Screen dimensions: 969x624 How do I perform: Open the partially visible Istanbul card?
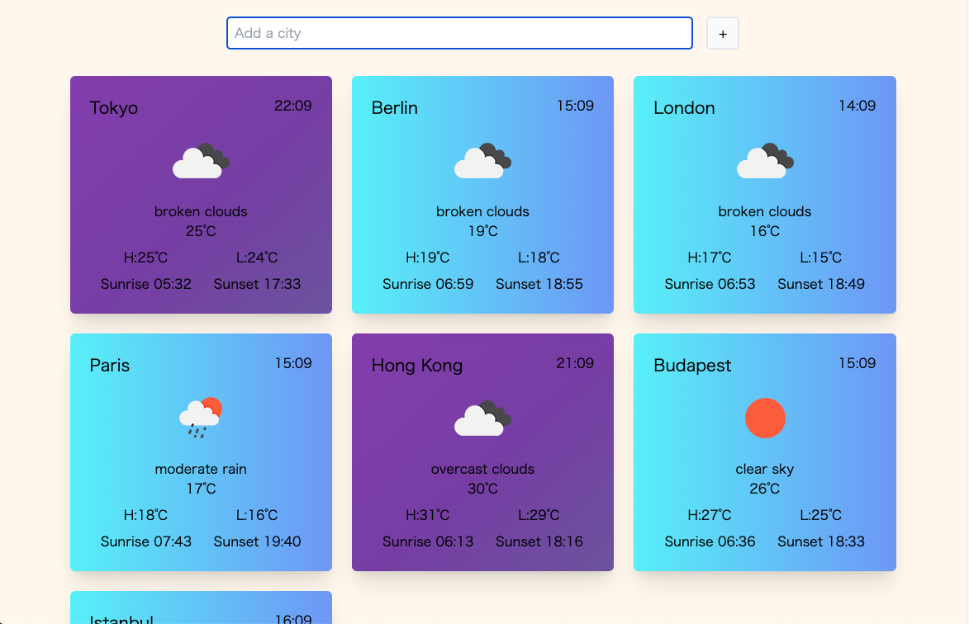(201, 609)
